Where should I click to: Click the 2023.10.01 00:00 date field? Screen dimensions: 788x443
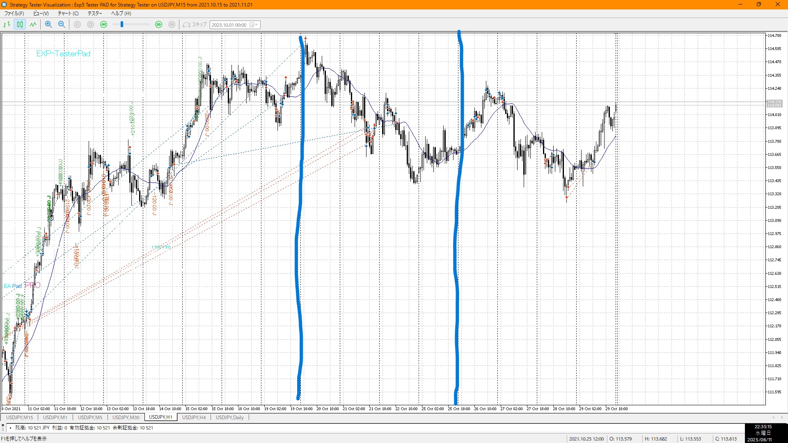click(x=229, y=25)
